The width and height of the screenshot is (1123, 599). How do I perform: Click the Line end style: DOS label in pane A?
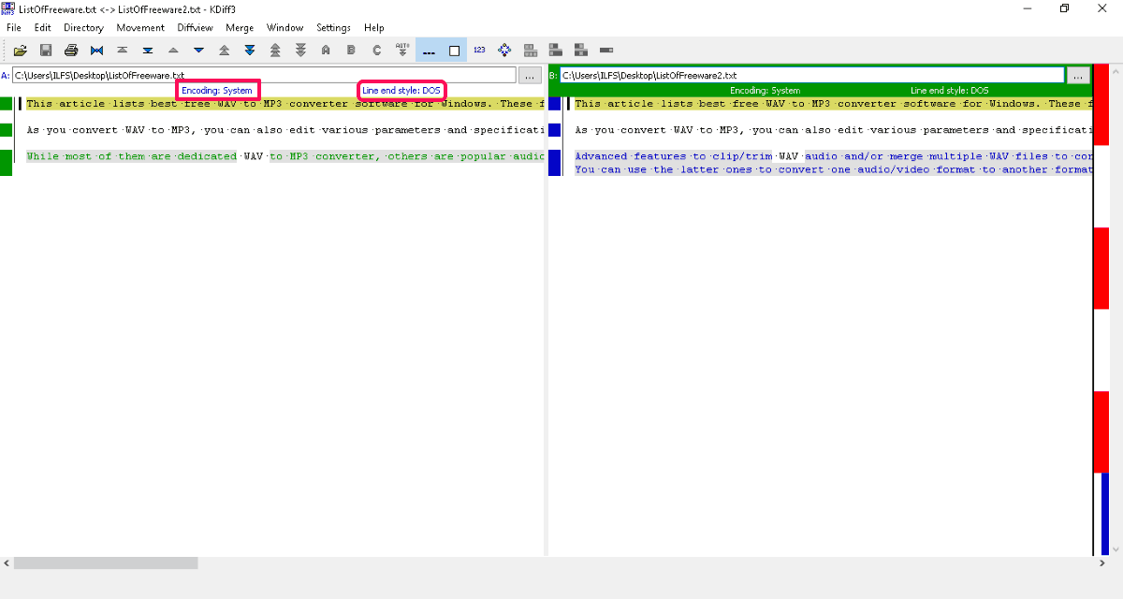401,91
